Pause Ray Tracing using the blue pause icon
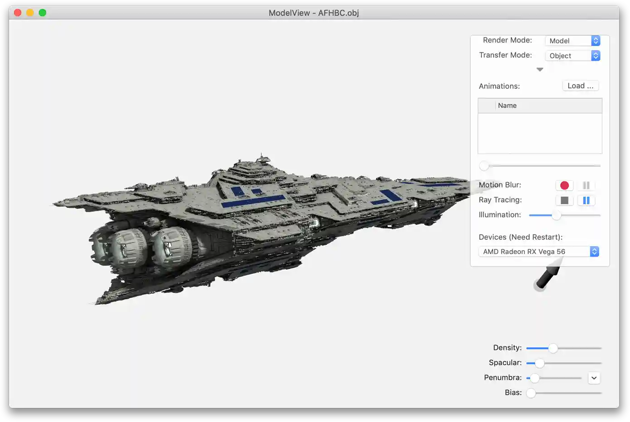Image resolution: width=630 pixels, height=422 pixels. [x=586, y=200]
